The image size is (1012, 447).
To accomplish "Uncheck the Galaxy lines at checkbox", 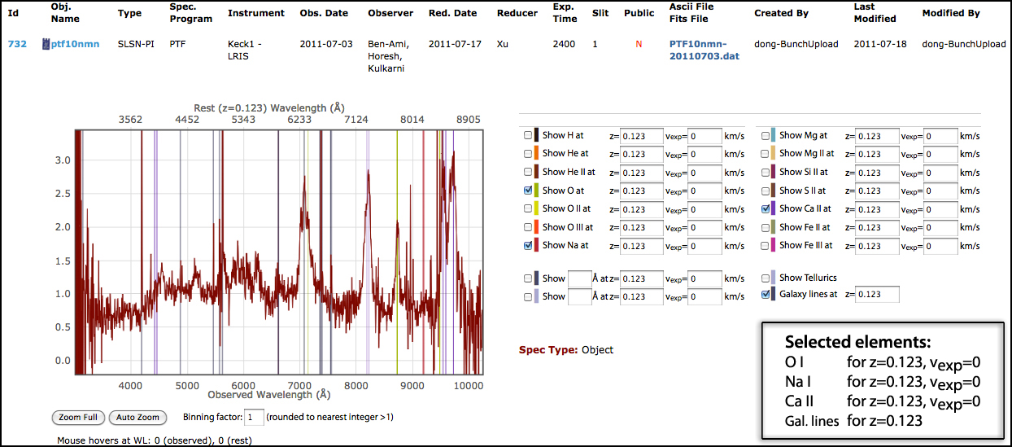I will pos(765,295).
